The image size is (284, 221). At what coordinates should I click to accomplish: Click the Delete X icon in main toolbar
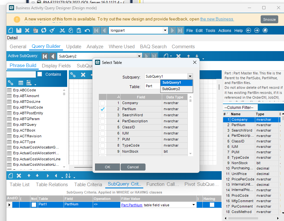(27, 30)
